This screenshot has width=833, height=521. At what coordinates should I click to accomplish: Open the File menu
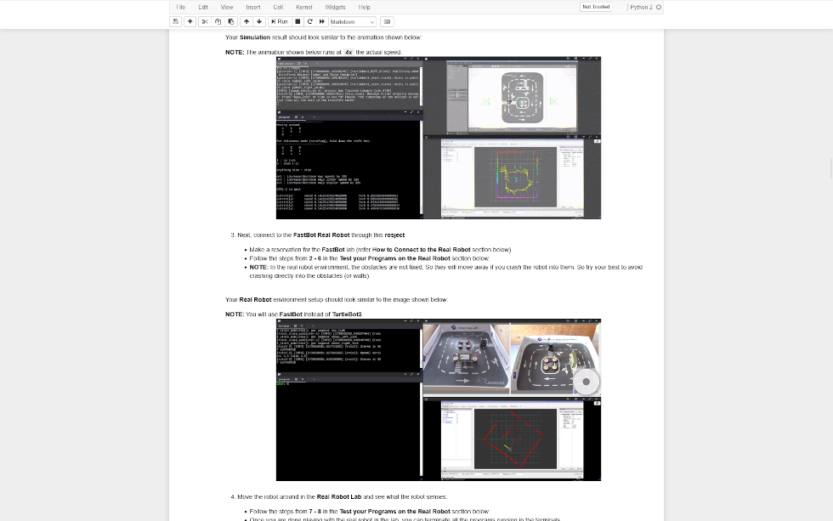pyautogui.click(x=180, y=7)
